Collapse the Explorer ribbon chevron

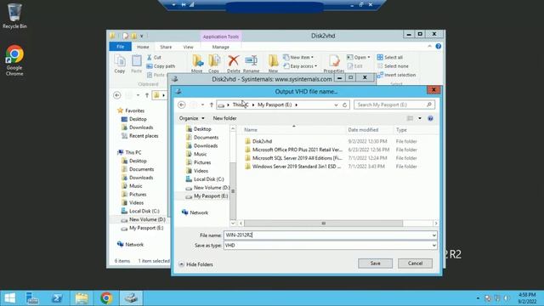pos(429,47)
